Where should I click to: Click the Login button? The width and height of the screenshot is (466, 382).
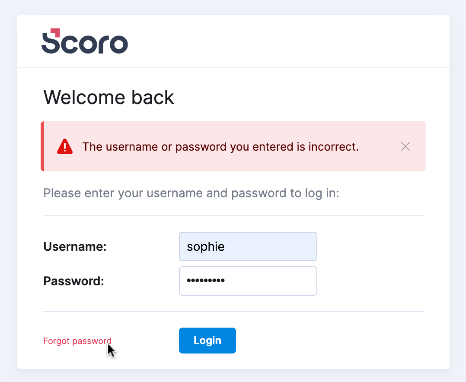pos(207,341)
